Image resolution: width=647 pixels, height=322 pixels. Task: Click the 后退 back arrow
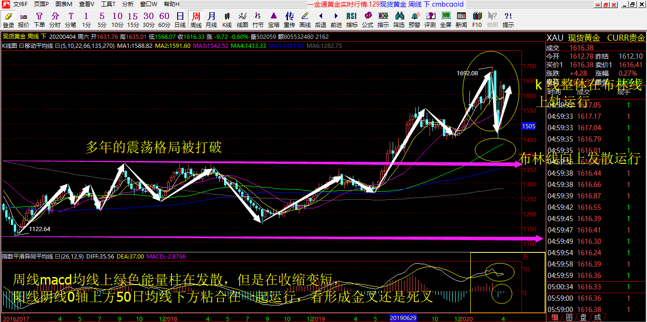click(x=321, y=20)
